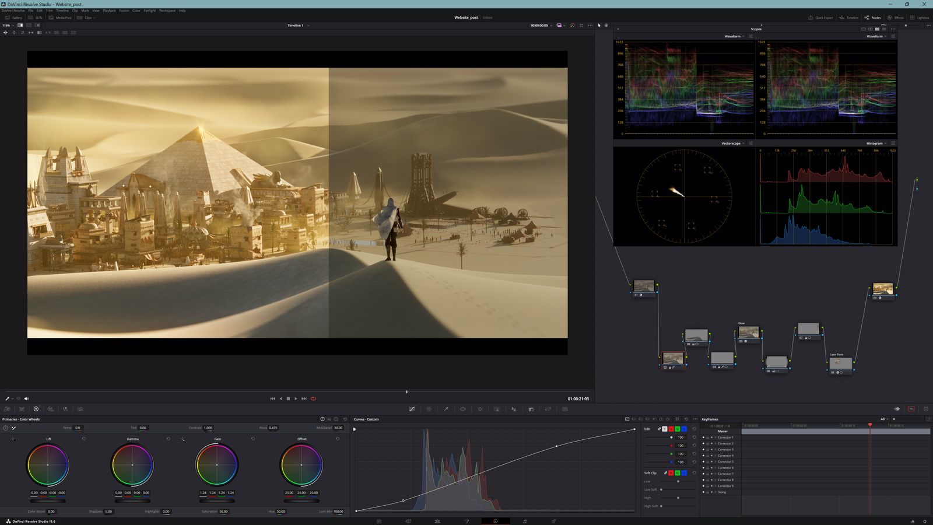Enable the Corrector 3 track dot toggle
The width and height of the screenshot is (933, 525).
click(x=704, y=450)
